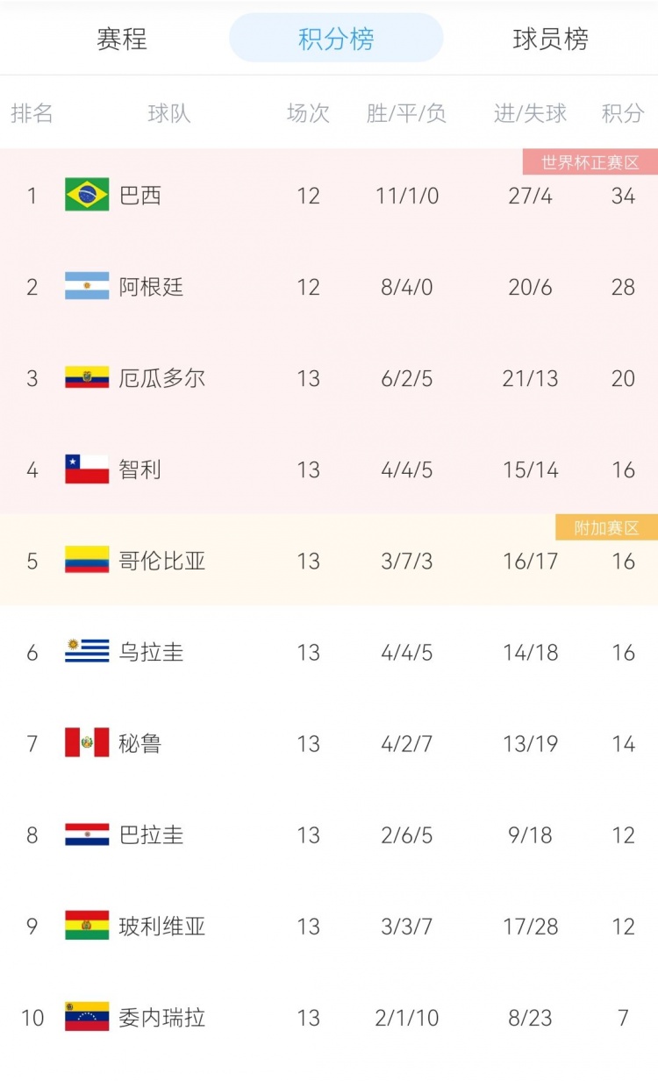Tap the 进/失球 column header

point(531,113)
